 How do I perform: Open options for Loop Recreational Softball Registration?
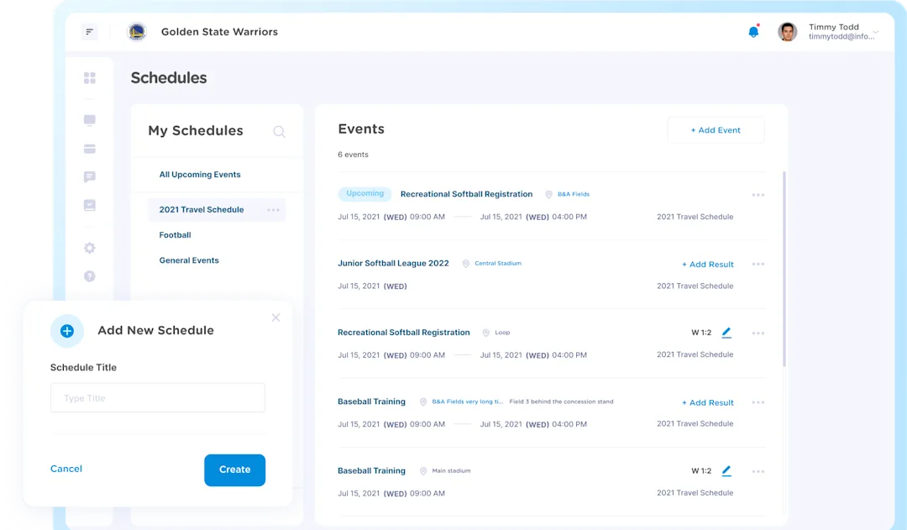click(x=758, y=333)
